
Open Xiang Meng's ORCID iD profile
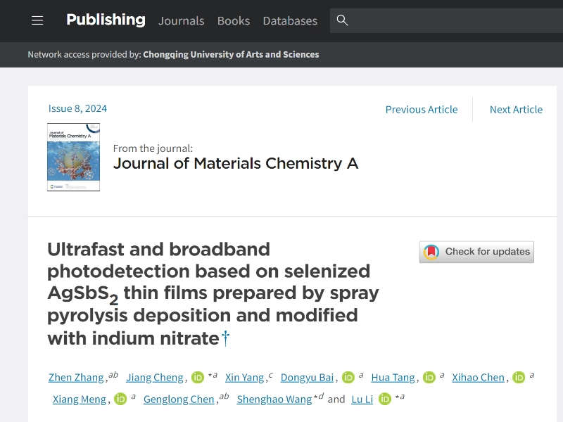(x=120, y=399)
